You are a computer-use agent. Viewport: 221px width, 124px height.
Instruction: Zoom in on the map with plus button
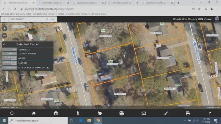(4, 28)
